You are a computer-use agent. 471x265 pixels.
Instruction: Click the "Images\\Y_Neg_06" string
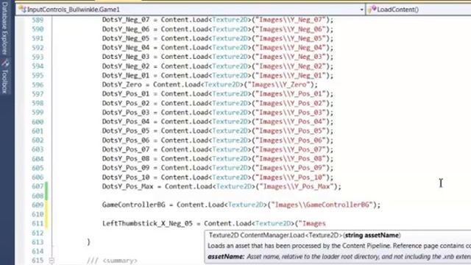pyautogui.click(x=291, y=29)
